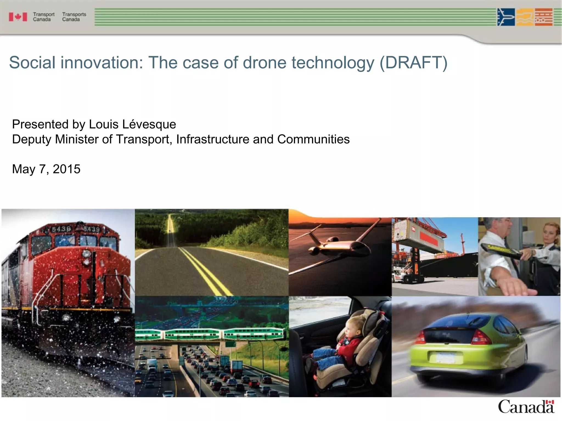Select the green commuter train photo
Screen dimensions: 562x421
[x=211, y=346]
